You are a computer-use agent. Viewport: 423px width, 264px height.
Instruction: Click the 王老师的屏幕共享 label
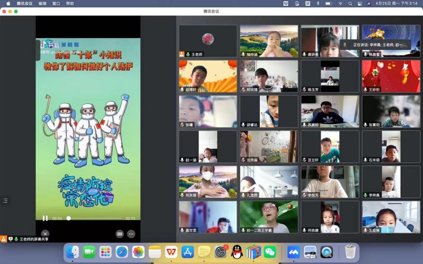pyautogui.click(x=34, y=239)
